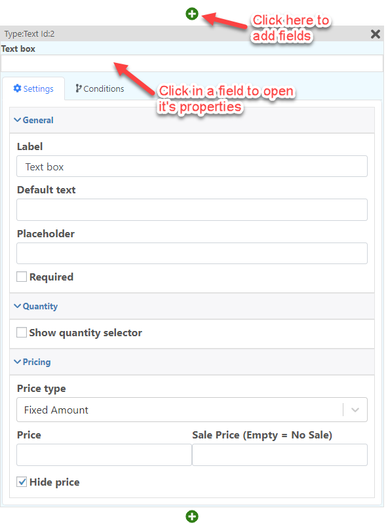The width and height of the screenshot is (388, 523).
Task: Collapse the General section chevron
Action: click(17, 120)
